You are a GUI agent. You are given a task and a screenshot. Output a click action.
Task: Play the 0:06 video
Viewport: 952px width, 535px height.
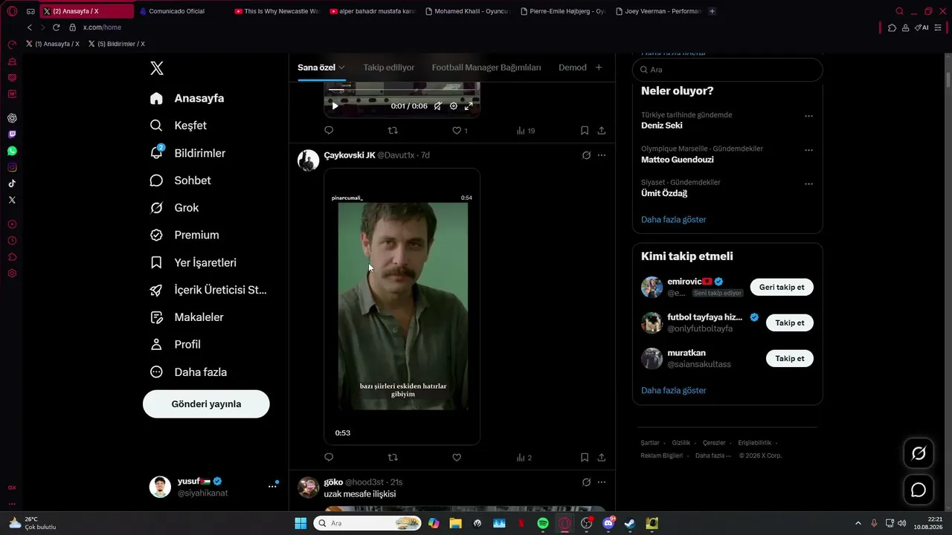click(x=335, y=106)
